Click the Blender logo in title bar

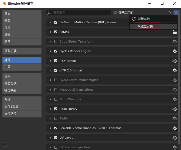[4, 3]
